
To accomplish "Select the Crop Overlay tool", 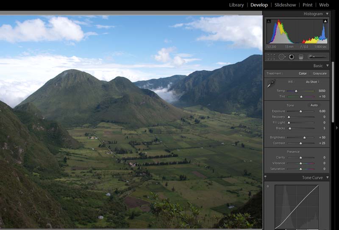I will tap(271, 57).
